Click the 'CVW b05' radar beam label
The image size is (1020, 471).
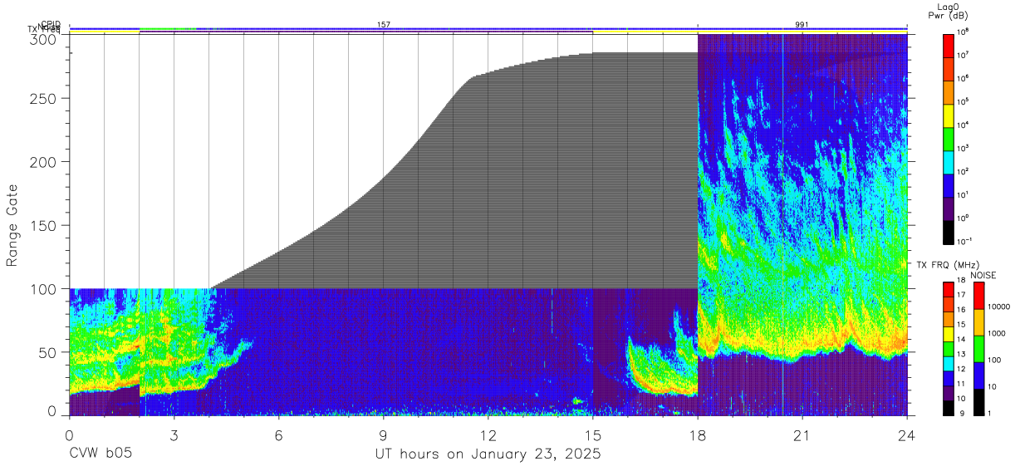[x=100, y=454]
